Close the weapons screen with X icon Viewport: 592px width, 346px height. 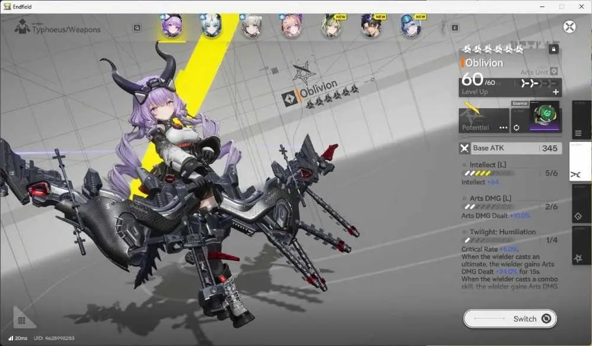click(570, 27)
